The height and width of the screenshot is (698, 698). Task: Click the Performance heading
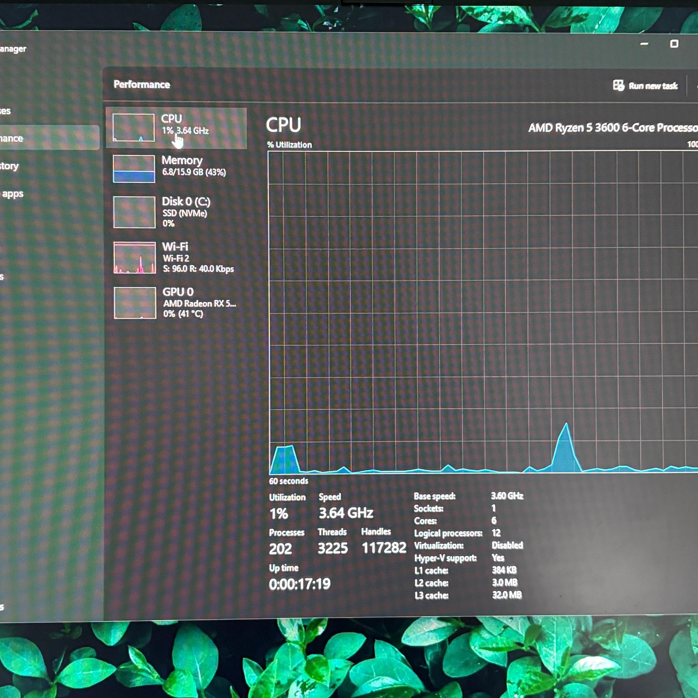142,84
